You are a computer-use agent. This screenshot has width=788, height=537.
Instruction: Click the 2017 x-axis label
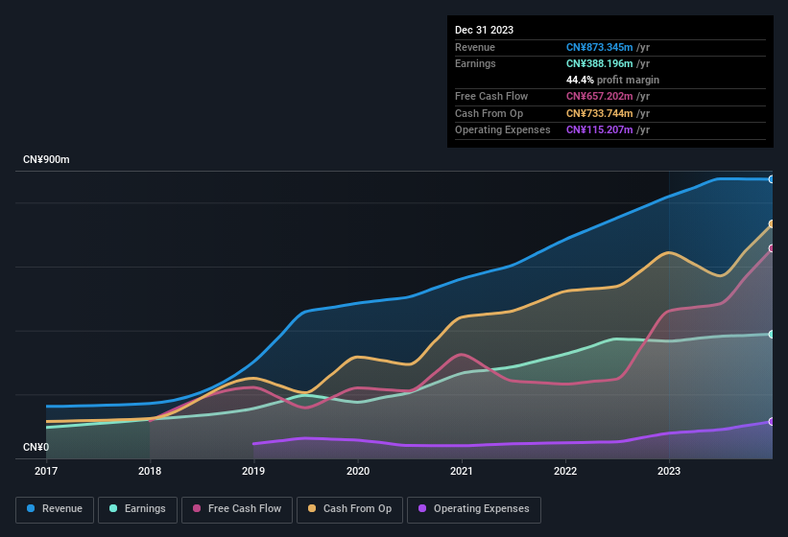tap(46, 471)
